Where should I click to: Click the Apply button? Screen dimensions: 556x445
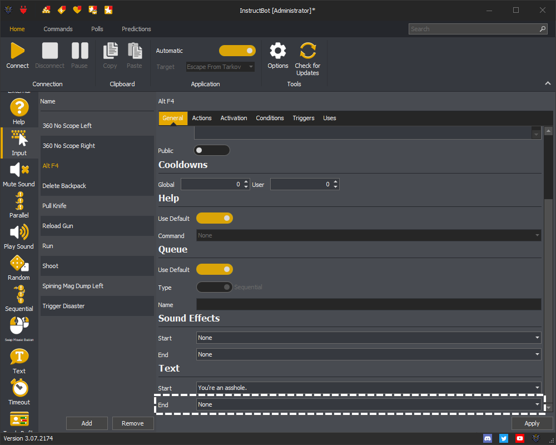pyautogui.click(x=532, y=423)
